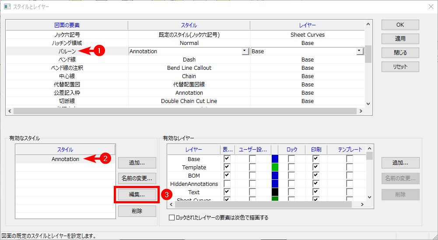438x240 pixels.
Task: Enable lock checkbox for the BOM layer
Action: (291, 175)
